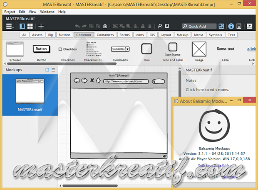Click the back arrow in browser mockup

click(77, 80)
